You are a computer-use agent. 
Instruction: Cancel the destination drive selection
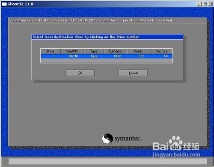point(133,73)
